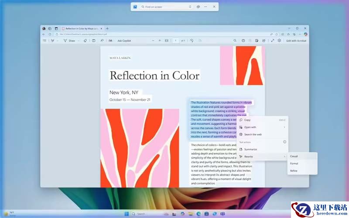Select the Draw tool

69,41
